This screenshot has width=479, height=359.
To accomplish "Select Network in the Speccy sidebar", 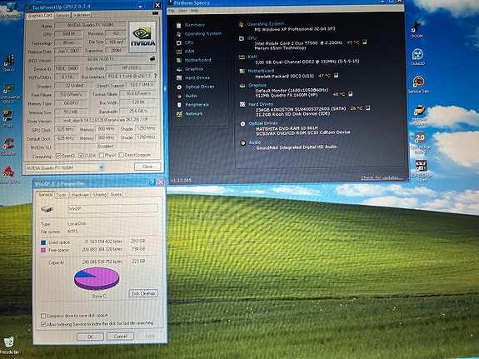I will [193, 113].
